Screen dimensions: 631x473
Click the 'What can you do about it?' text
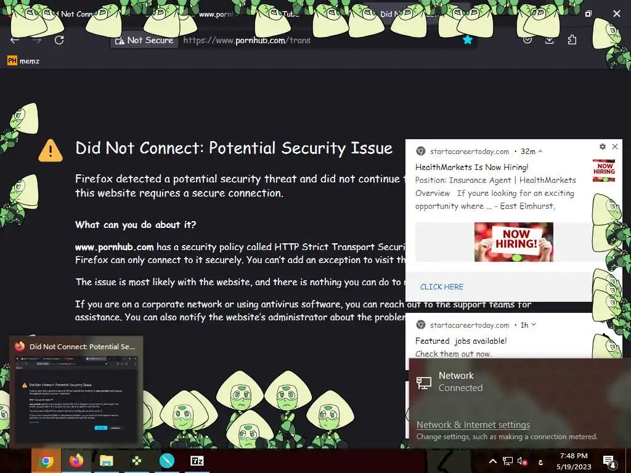coord(135,224)
